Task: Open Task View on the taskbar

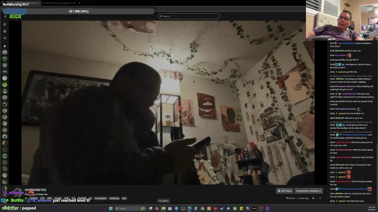Action: coord(151,208)
